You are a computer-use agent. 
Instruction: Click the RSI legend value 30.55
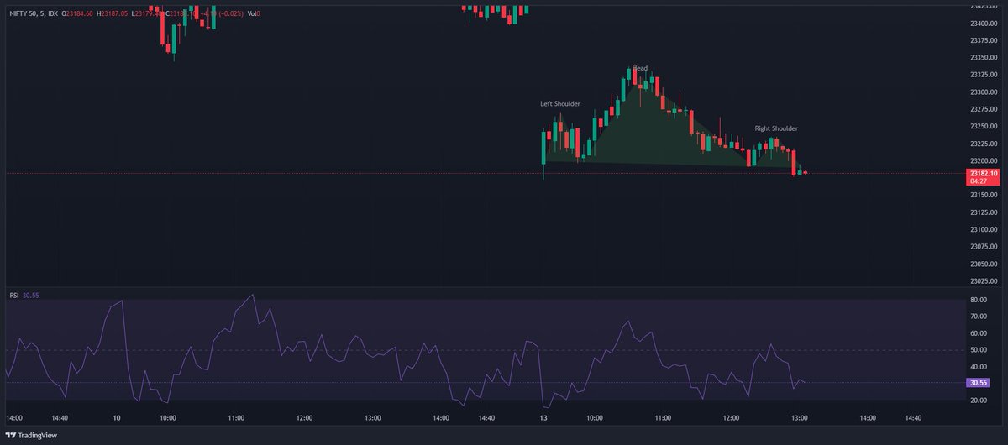point(31,295)
